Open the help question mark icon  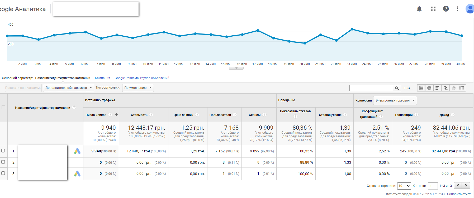pyautogui.click(x=446, y=9)
